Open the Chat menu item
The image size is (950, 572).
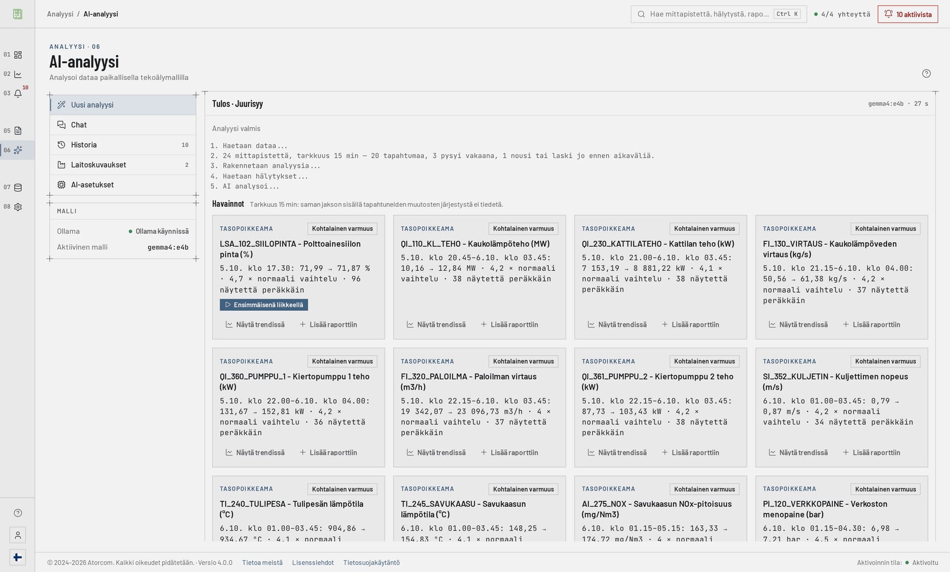(x=123, y=125)
